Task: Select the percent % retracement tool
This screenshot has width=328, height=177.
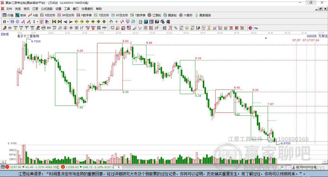Action: (x=176, y=28)
